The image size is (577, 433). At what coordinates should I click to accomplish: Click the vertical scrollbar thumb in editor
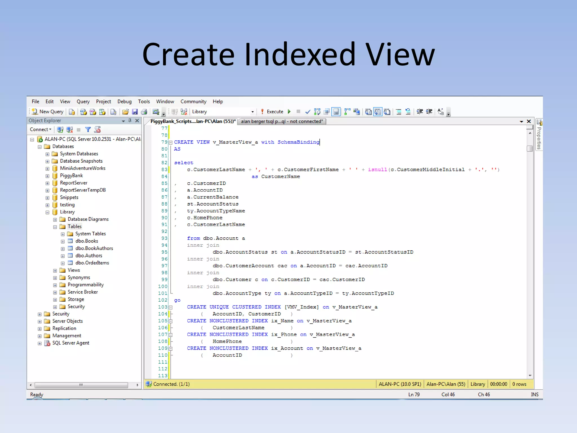530,148
